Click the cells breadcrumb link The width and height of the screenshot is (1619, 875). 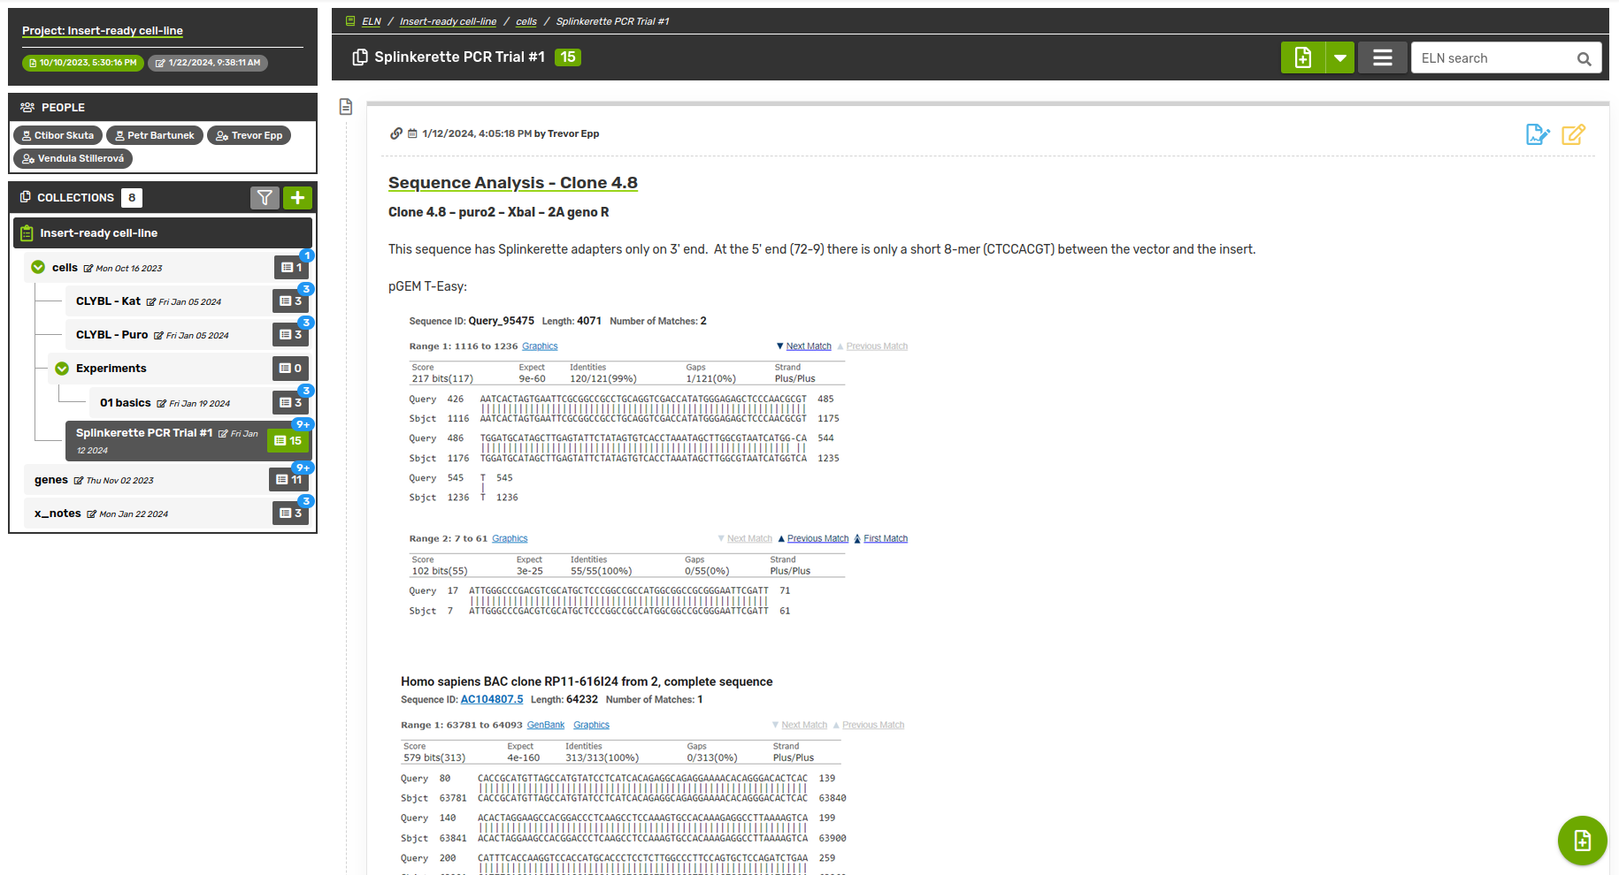[526, 21]
